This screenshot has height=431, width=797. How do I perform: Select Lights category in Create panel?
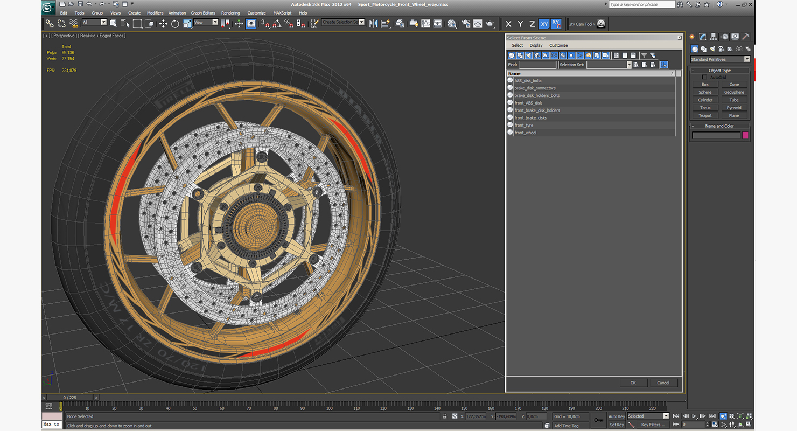tap(712, 49)
